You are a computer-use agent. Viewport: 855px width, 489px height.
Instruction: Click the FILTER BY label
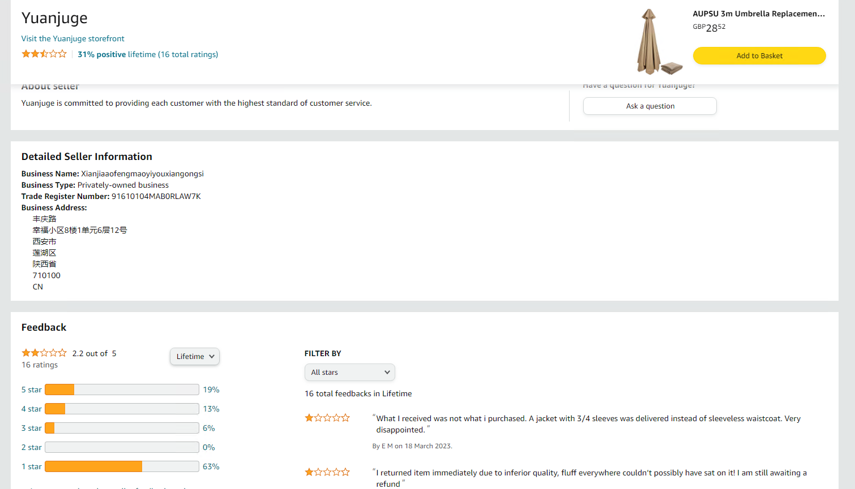click(323, 353)
